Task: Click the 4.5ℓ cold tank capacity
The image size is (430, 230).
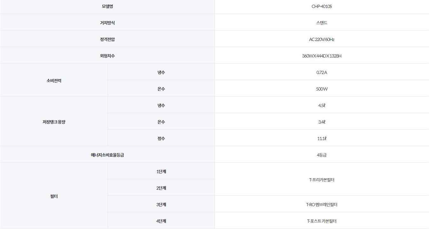Action: point(321,105)
